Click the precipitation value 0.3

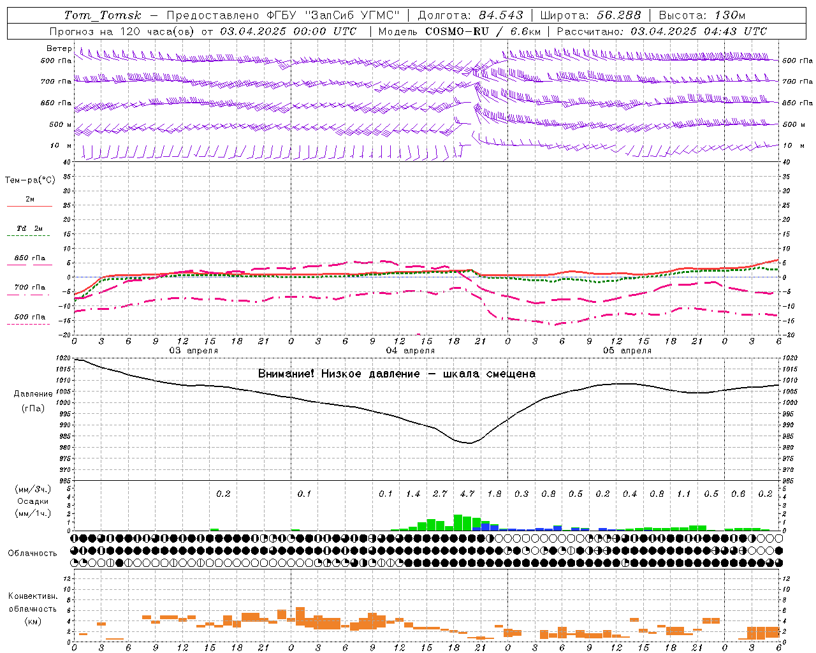point(521,494)
